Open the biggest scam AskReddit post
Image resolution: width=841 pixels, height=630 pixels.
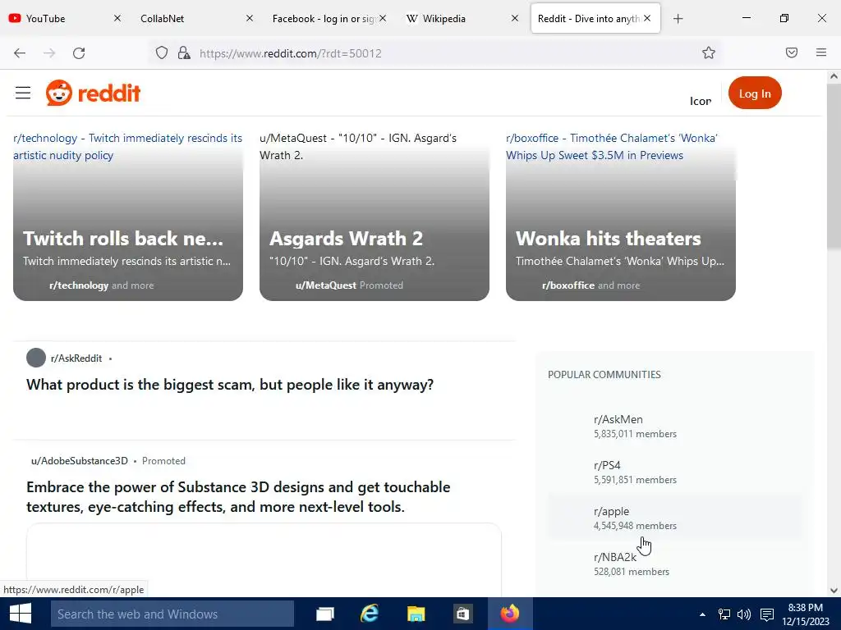pos(230,385)
